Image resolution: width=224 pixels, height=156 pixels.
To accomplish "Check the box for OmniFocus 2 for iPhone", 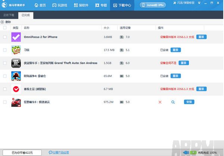I will pyautogui.click(x=5, y=37).
